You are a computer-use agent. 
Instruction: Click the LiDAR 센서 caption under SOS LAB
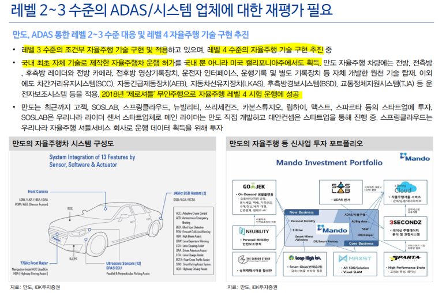click(342, 200)
